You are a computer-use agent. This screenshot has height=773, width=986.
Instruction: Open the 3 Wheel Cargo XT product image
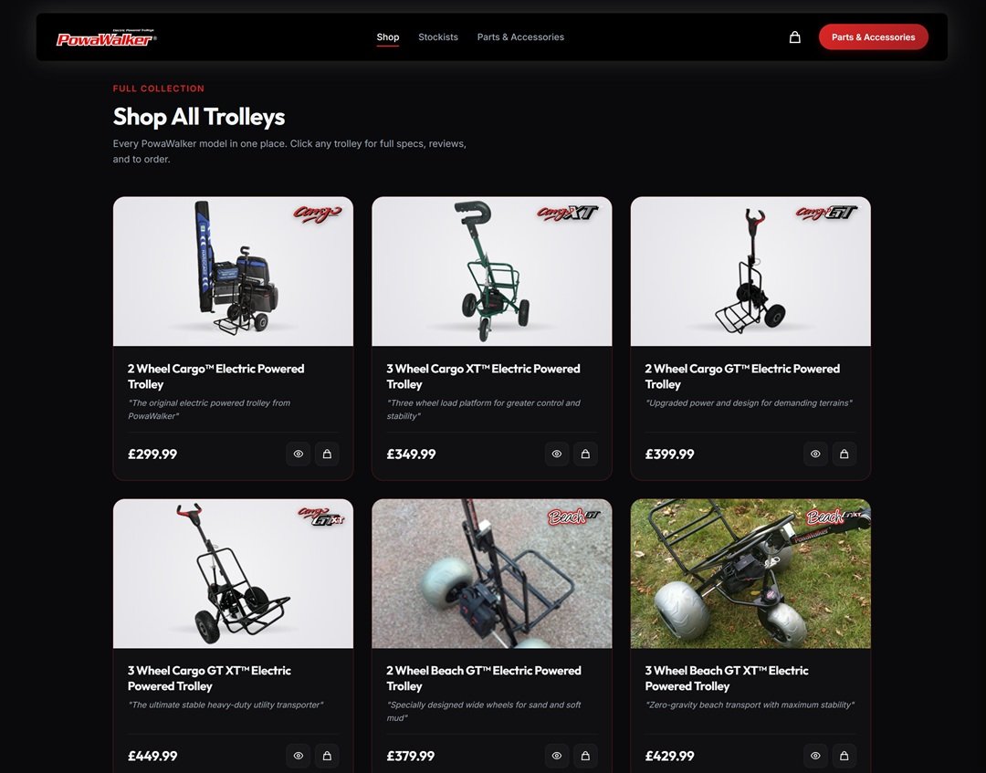tap(492, 271)
